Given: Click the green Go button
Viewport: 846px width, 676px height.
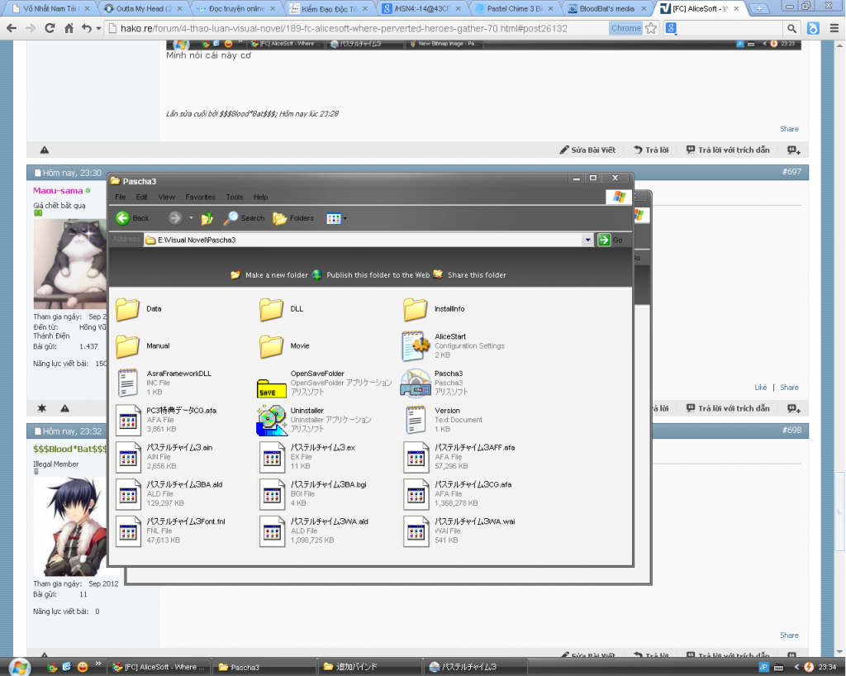Looking at the screenshot, I should point(604,240).
